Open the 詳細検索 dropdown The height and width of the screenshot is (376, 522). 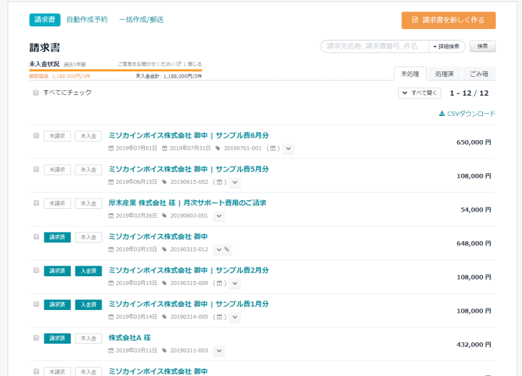pos(446,46)
